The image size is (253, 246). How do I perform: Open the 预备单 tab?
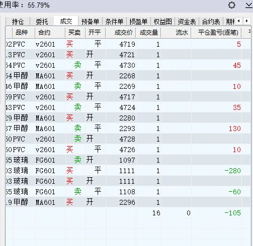pyautogui.click(x=90, y=22)
